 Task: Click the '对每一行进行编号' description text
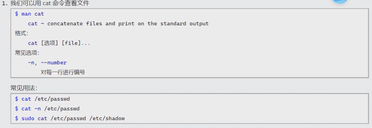coord(63,72)
